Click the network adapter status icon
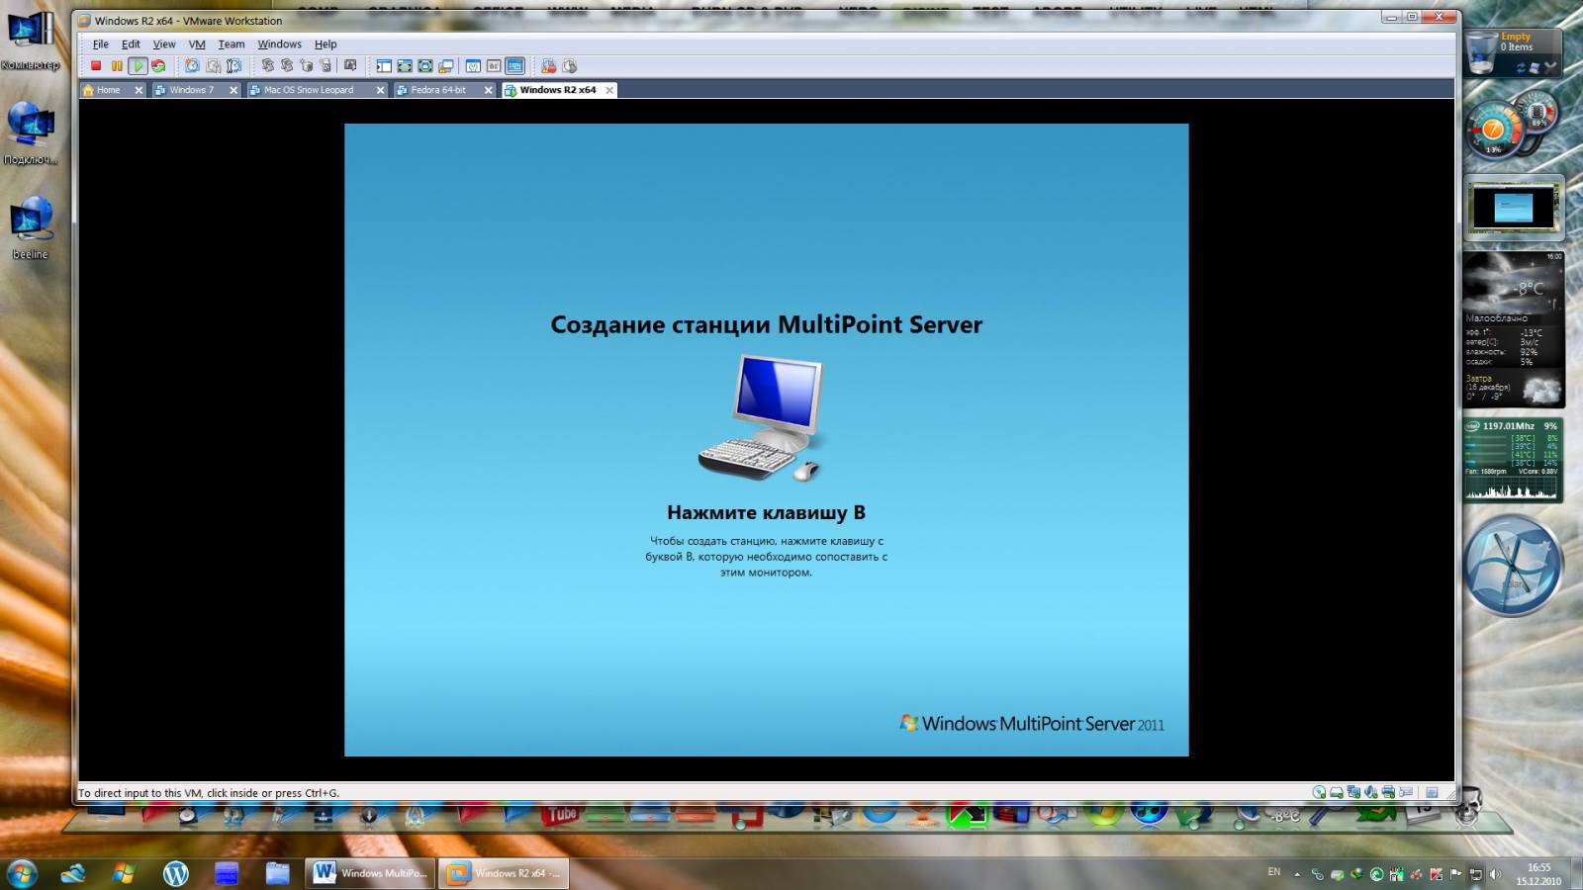Image resolution: width=1583 pixels, height=890 pixels. (1353, 792)
